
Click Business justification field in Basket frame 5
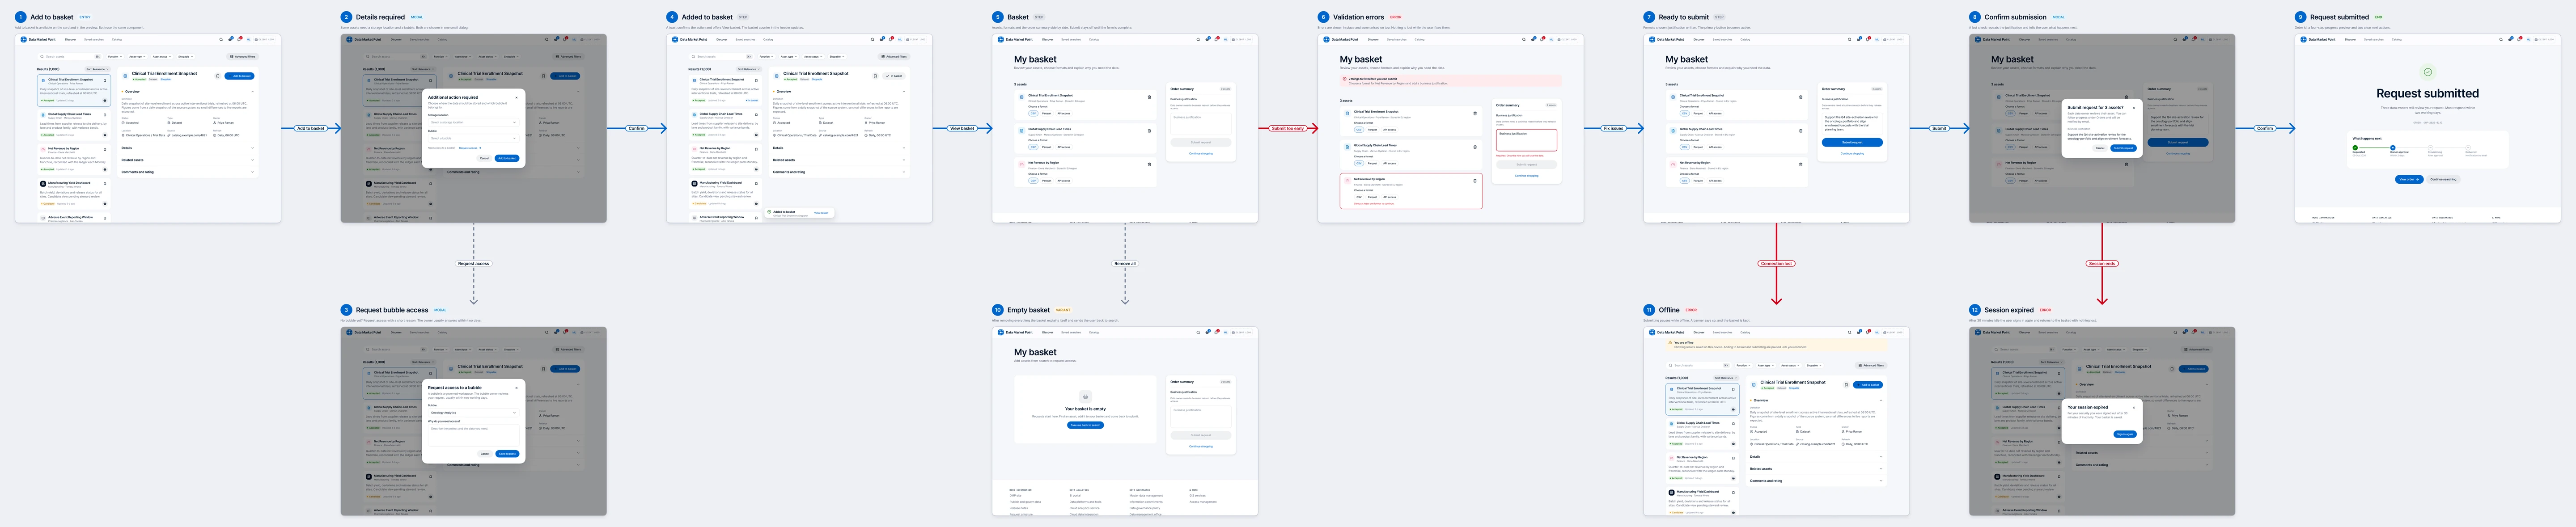(1201, 124)
